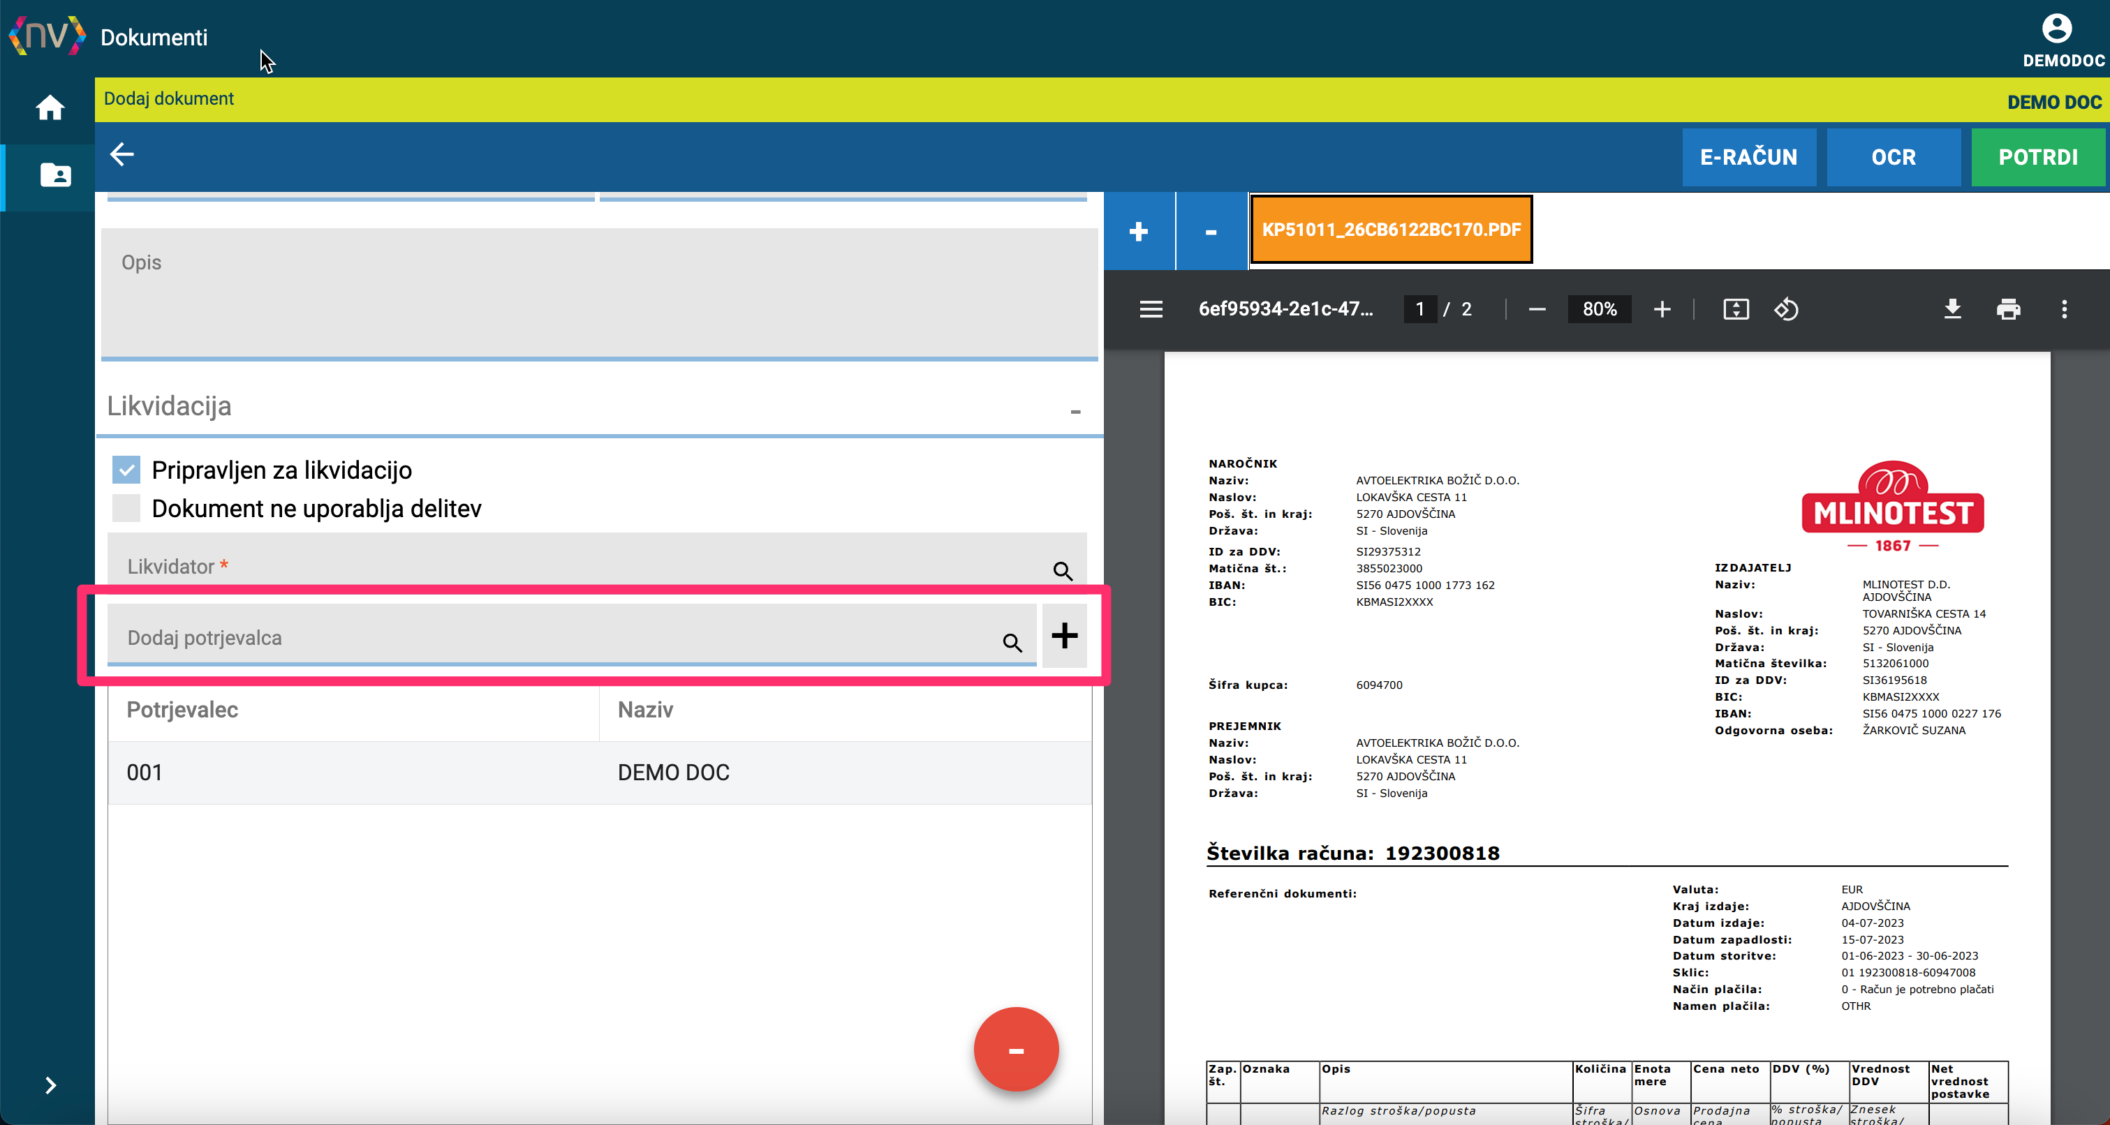Open PDF viewer more actions menu
Screen dimensions: 2110x1125
pos(2064,309)
